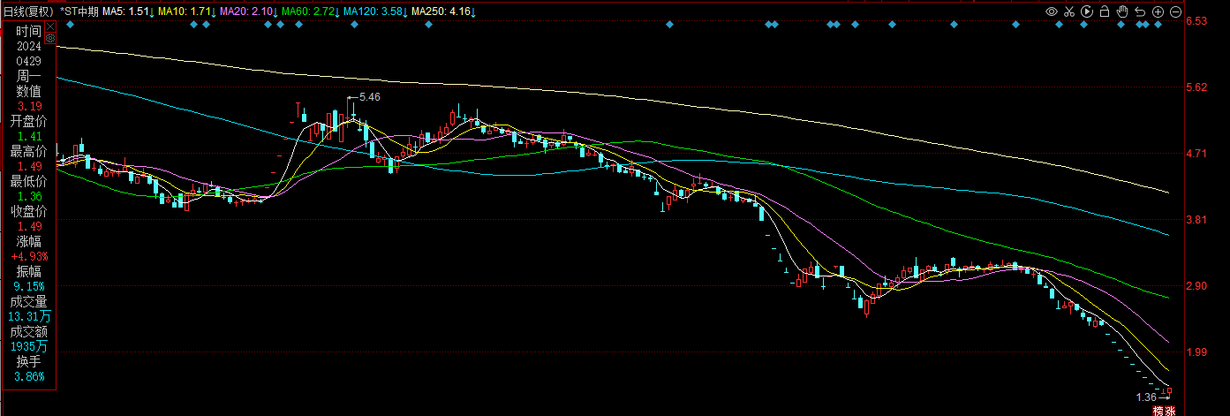Click the 榜涨 badge at bottom right

coord(1164,410)
